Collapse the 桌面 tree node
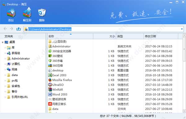Screen dimensions: 186x119 pos(2,42)
